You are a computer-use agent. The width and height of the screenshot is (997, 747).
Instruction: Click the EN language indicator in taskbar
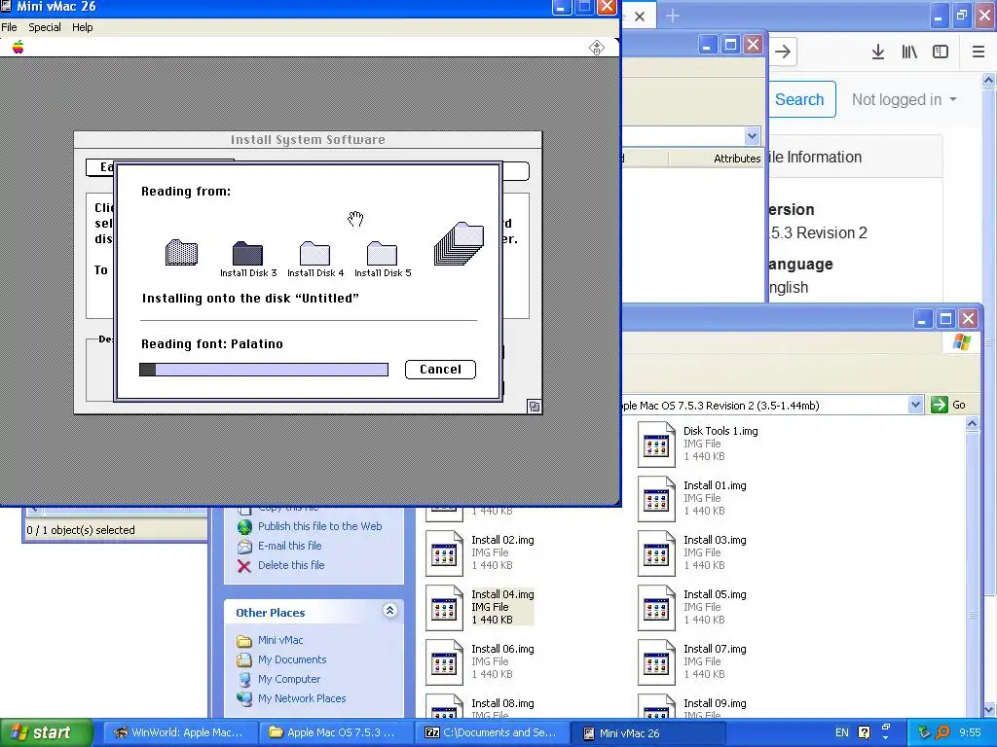coord(842,732)
